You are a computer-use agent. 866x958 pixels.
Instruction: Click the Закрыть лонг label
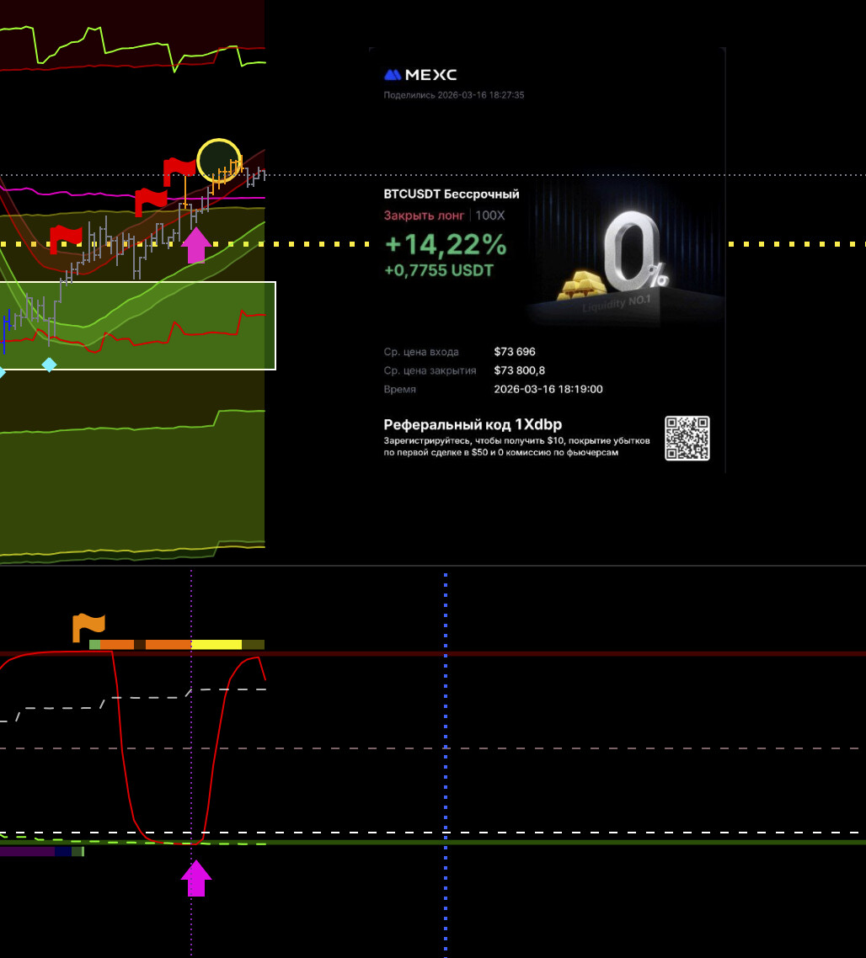(423, 216)
